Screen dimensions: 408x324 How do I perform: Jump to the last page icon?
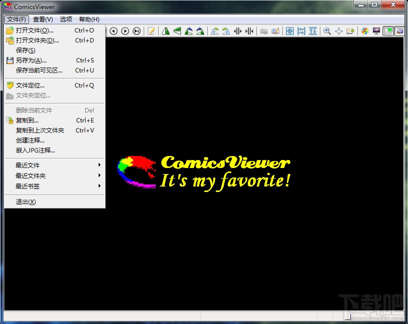[x=137, y=31]
